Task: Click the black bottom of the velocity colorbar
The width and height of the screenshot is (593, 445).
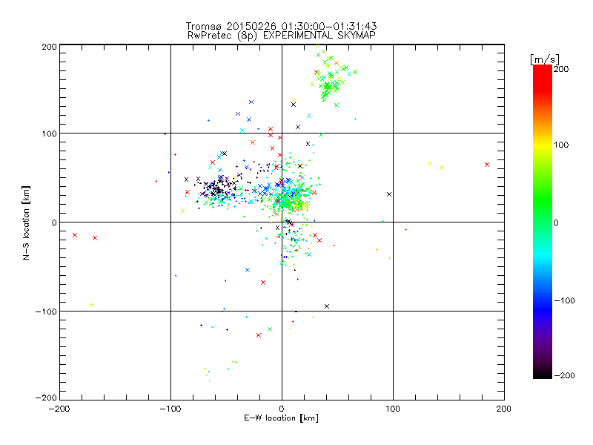Action: pyautogui.click(x=543, y=373)
